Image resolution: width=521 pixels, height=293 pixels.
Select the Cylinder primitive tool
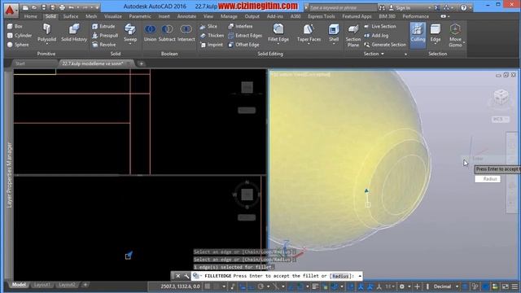pos(20,35)
